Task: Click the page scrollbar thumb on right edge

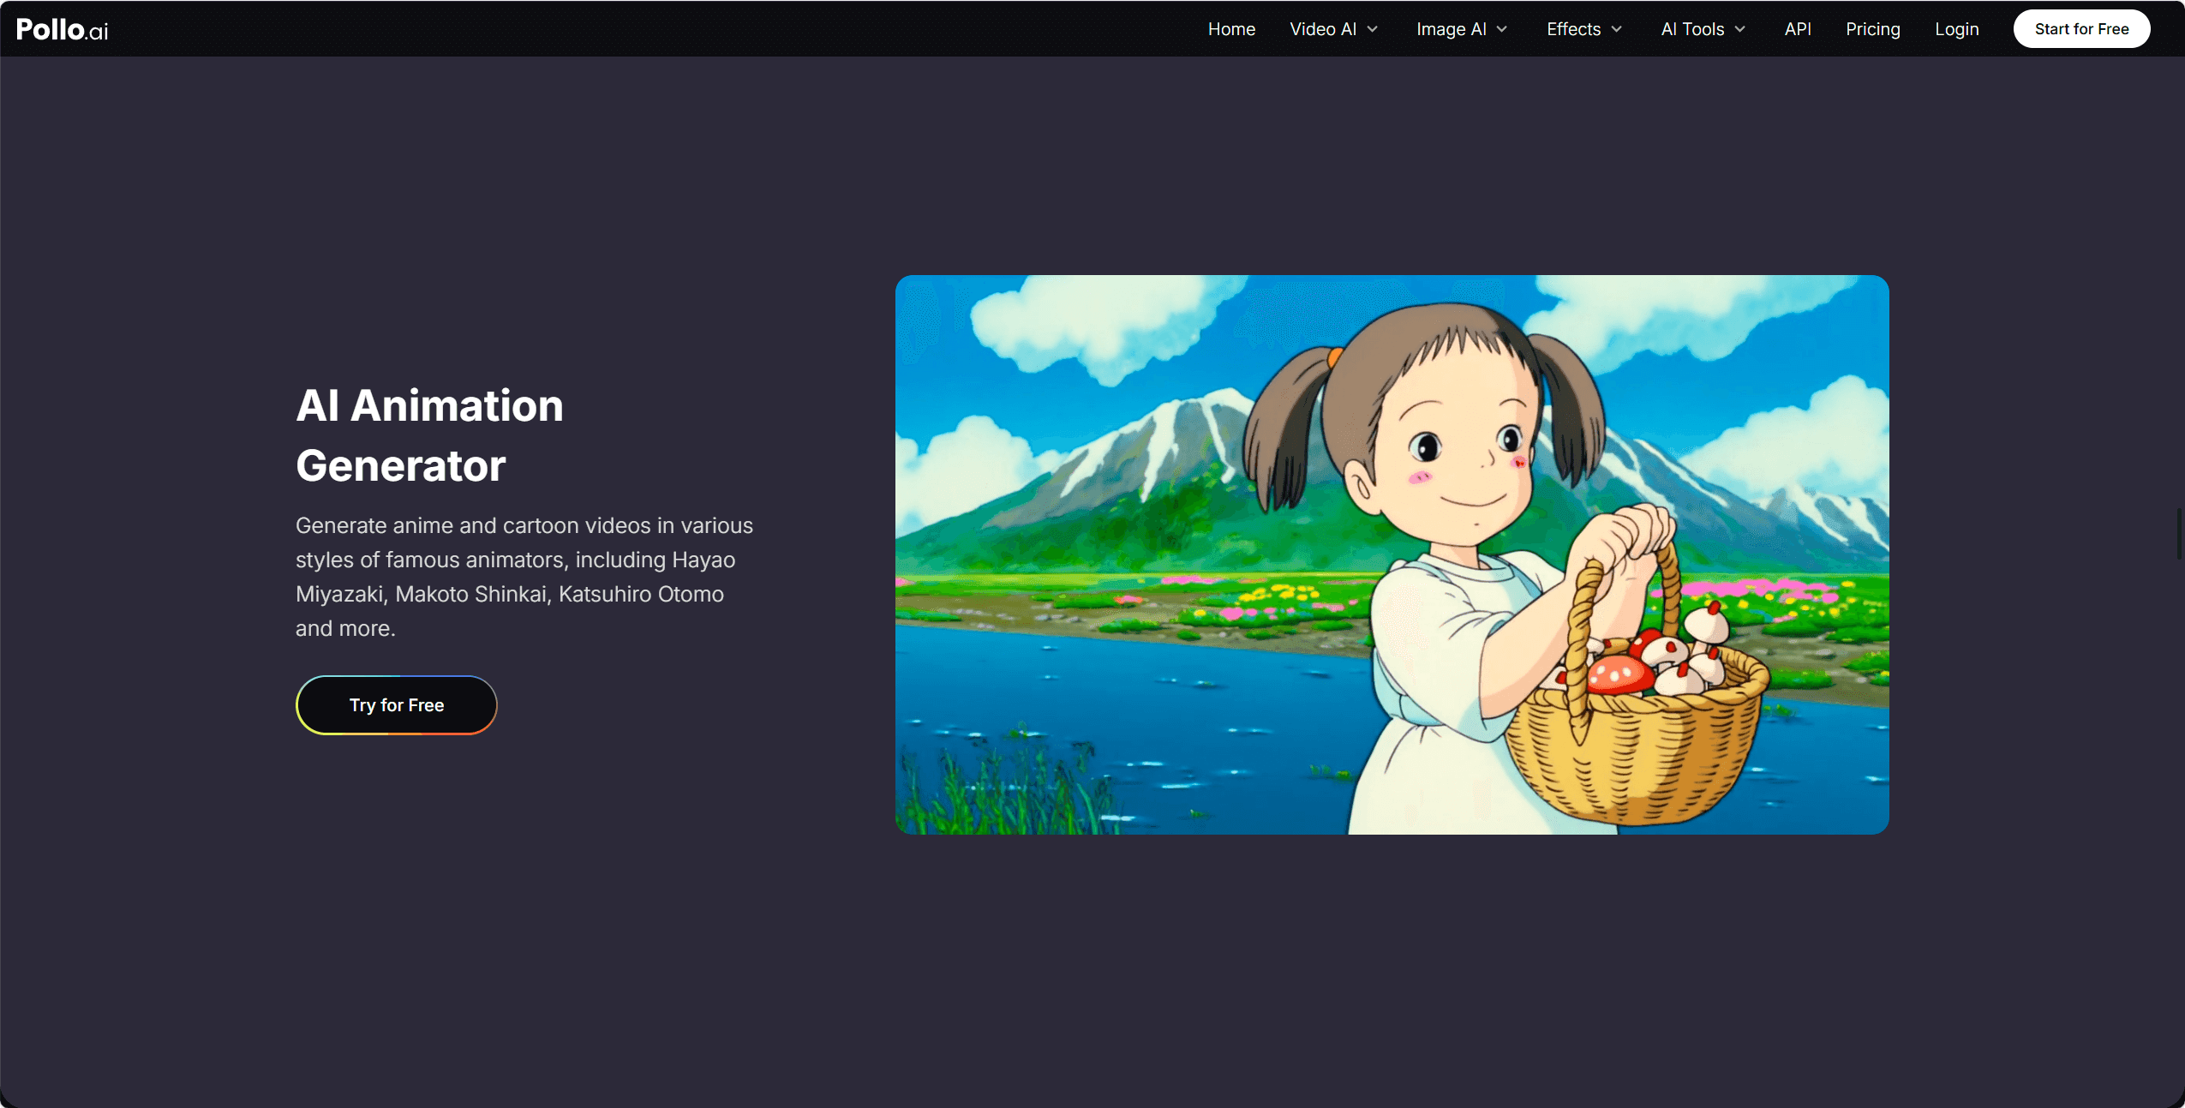Action: [2180, 533]
